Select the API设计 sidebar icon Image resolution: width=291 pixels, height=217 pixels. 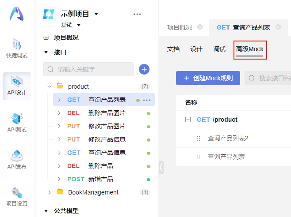click(x=17, y=82)
